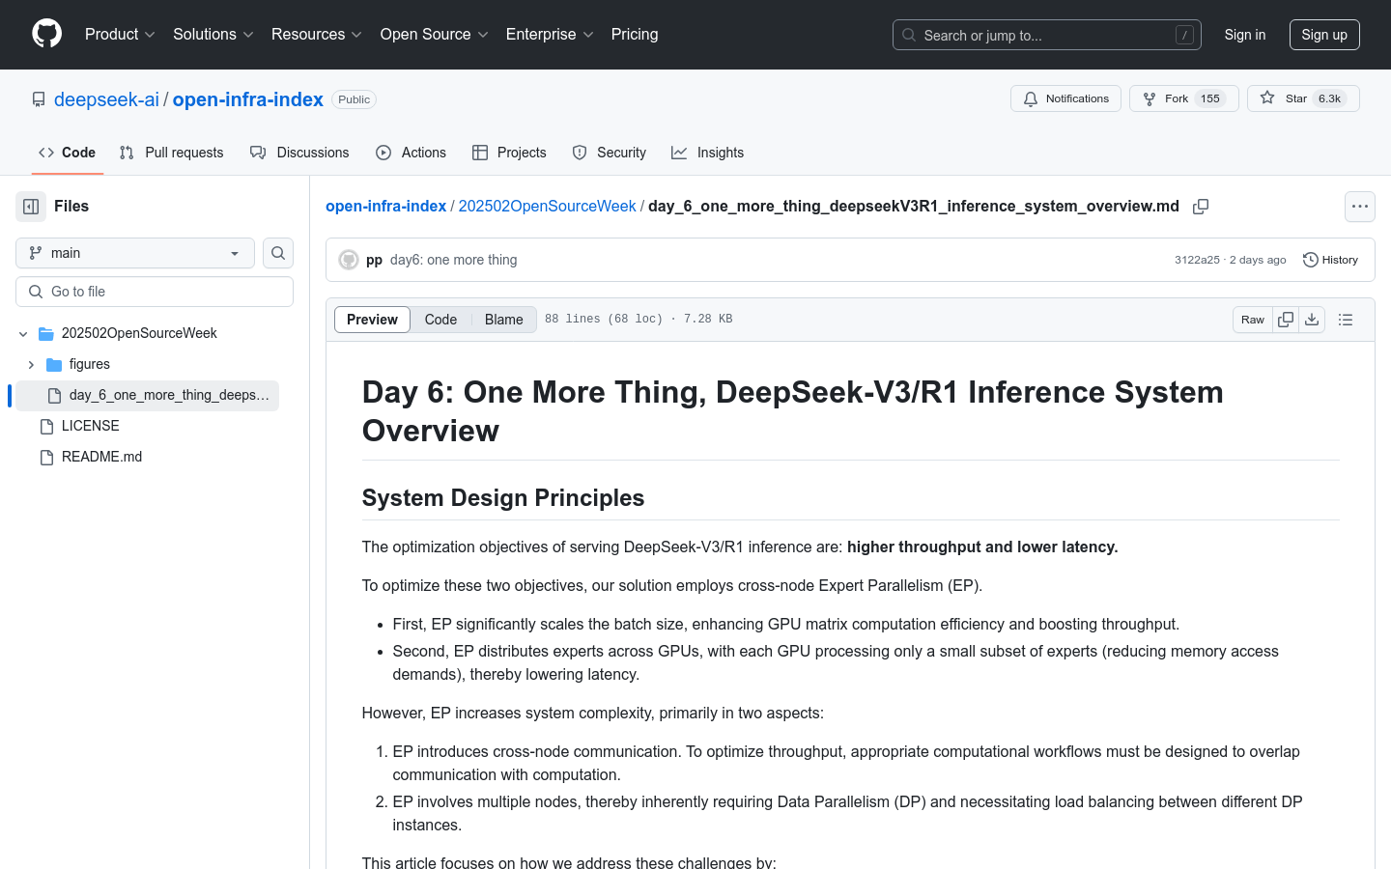Expand the Enterprise menu
The image size is (1391, 869).
(550, 34)
